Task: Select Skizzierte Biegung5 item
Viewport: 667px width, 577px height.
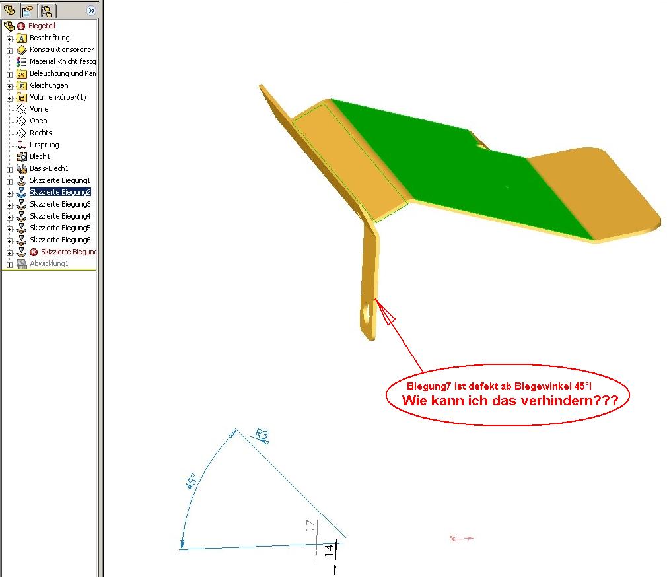Action: [60, 228]
